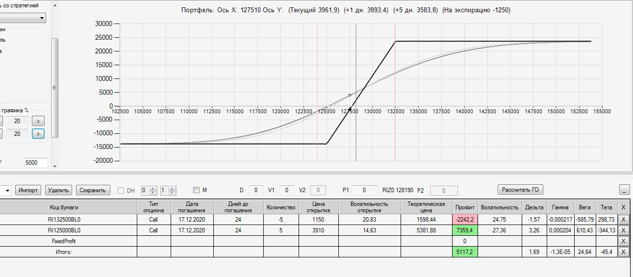This screenshot has width=633, height=277.
Task: Open dropdown left of the Импорт button
Action: [x=6, y=190]
